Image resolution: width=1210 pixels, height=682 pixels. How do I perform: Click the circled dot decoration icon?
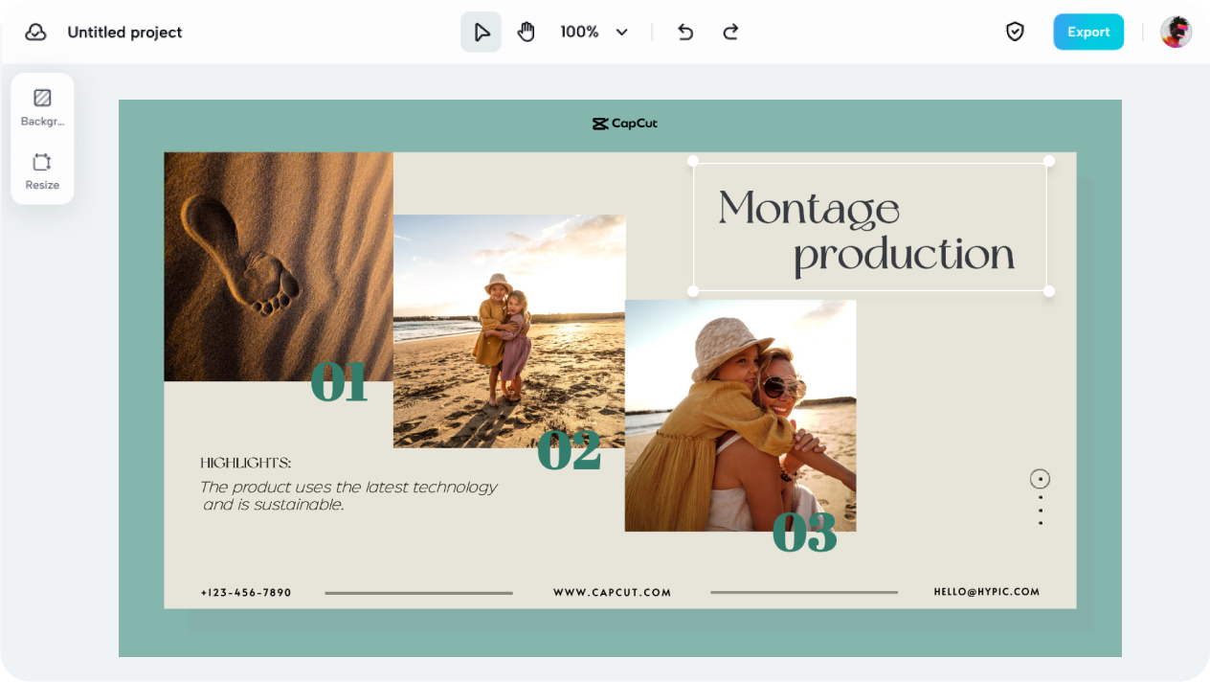click(x=1040, y=479)
